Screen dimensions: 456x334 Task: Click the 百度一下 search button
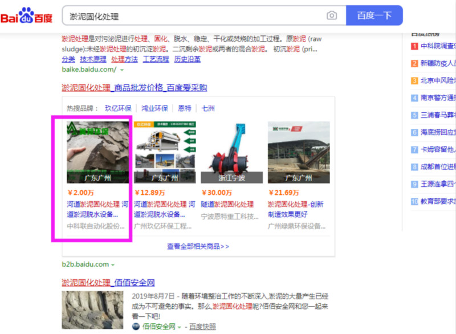tap(374, 15)
